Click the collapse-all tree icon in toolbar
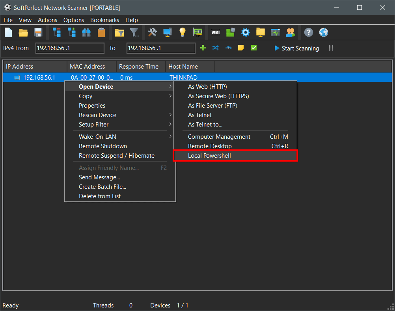This screenshot has width=395, height=311. [x=57, y=32]
